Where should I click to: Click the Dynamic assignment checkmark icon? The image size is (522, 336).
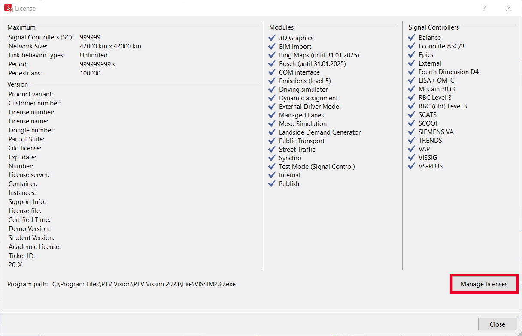[272, 98]
